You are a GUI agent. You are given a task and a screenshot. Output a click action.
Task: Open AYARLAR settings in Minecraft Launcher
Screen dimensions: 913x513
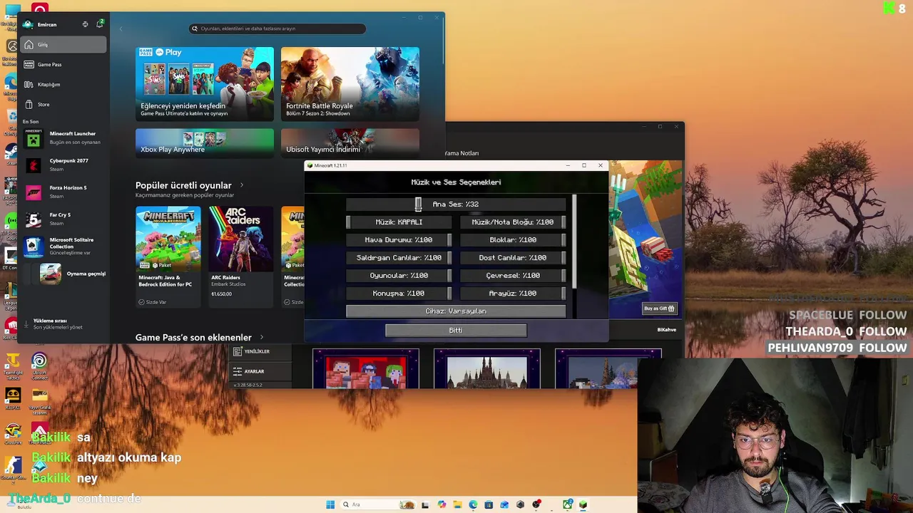(261, 371)
